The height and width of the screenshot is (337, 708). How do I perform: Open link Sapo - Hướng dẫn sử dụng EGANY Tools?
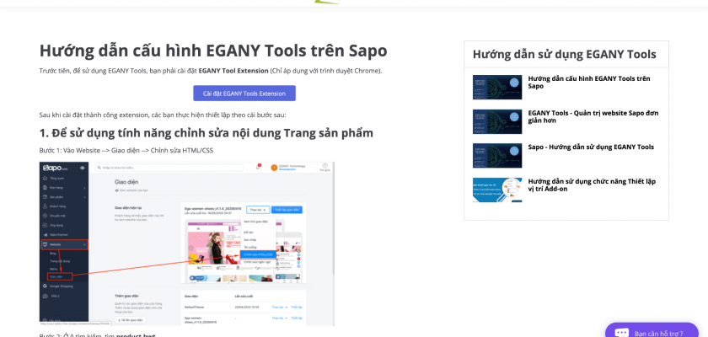(x=590, y=147)
